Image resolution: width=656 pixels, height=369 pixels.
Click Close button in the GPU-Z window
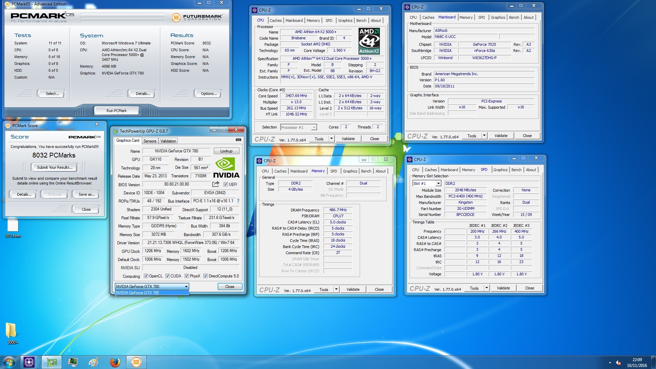click(230, 287)
